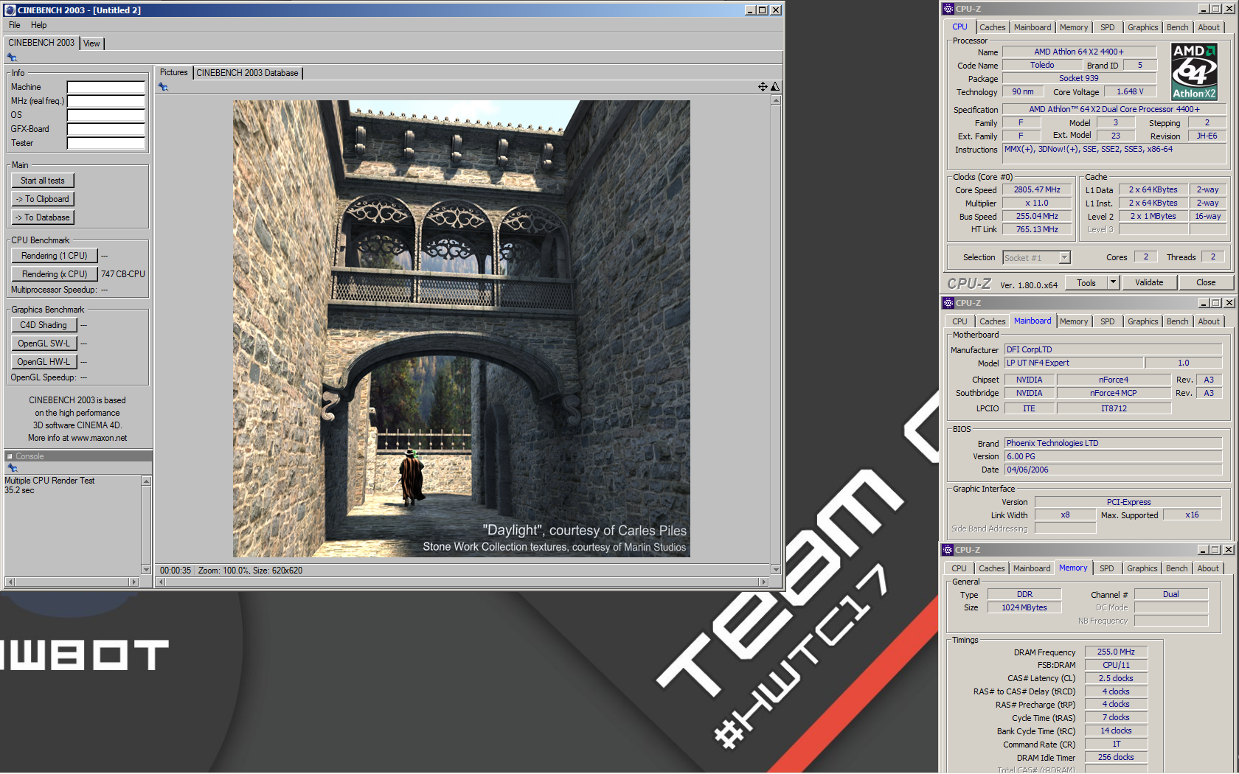
Task: Click the 35.2 sec console line
Action: [x=20, y=490]
